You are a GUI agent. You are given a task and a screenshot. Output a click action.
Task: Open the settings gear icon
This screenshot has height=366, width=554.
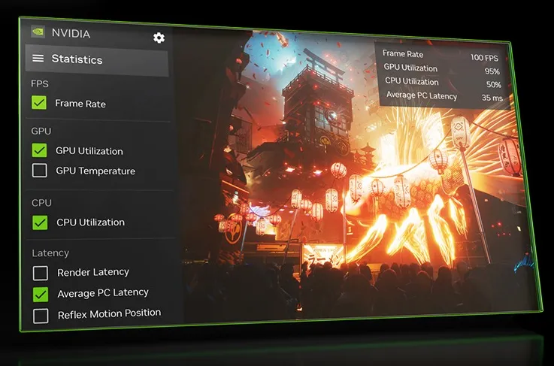coord(159,38)
